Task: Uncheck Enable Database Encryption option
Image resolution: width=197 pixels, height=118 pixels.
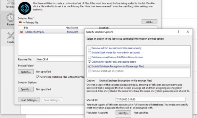Action: (89, 66)
